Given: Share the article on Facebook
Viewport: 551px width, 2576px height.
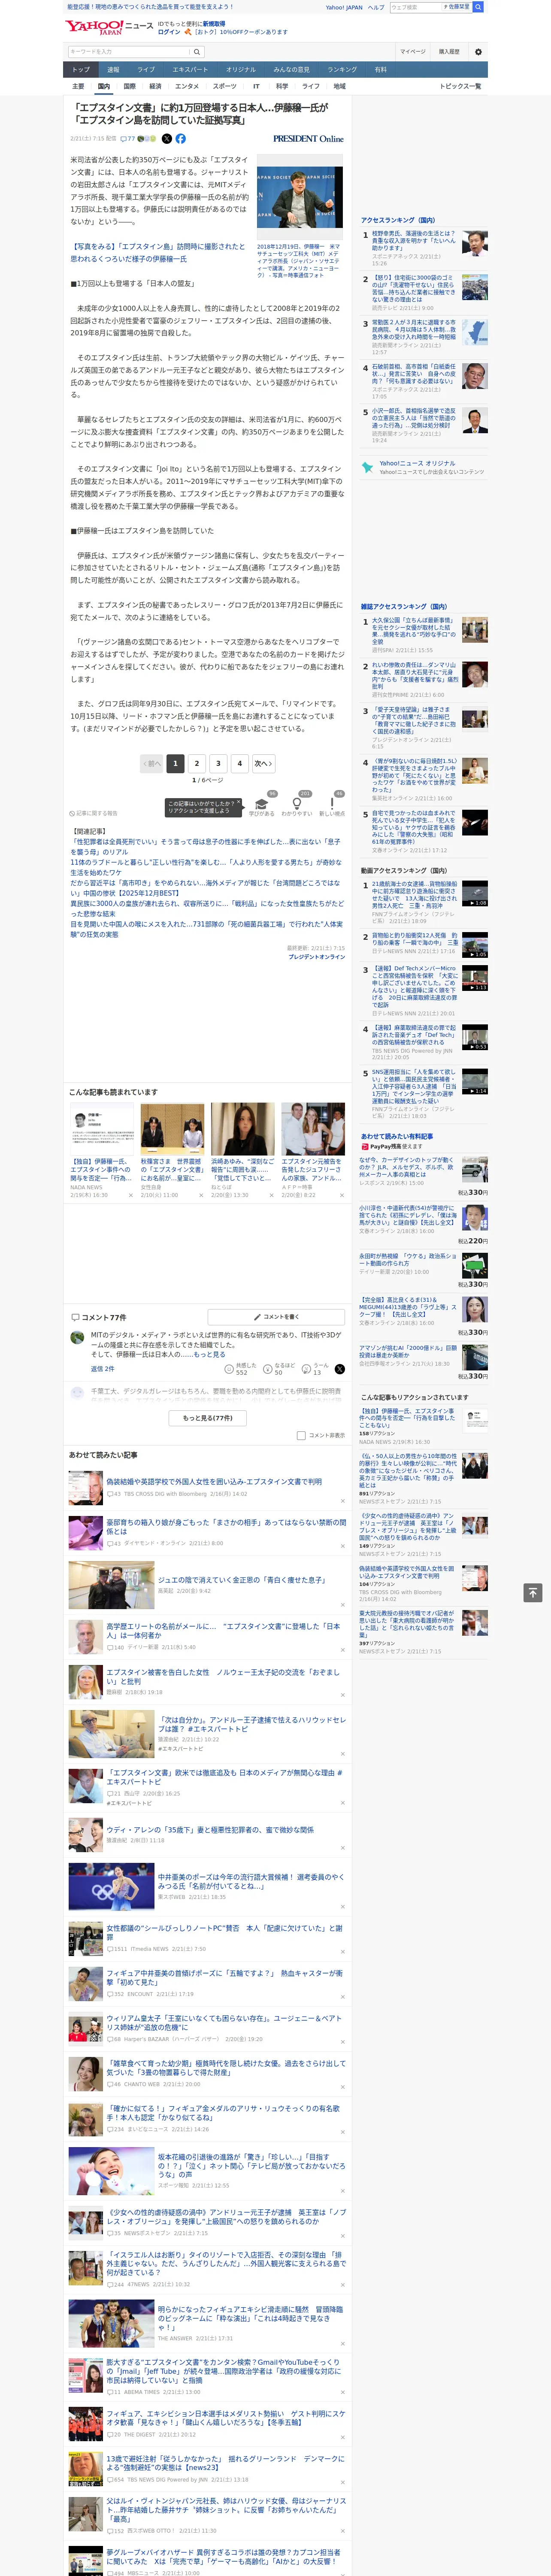Looking at the screenshot, I should click(181, 139).
